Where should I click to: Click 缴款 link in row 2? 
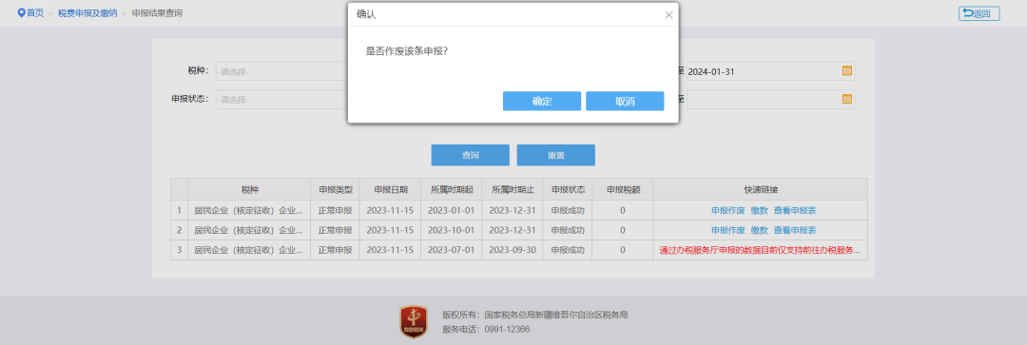[759, 230]
